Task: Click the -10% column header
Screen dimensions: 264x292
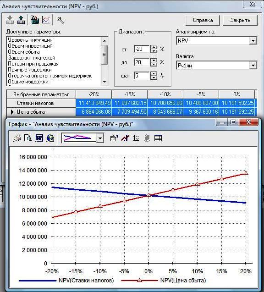Action: click(165, 94)
